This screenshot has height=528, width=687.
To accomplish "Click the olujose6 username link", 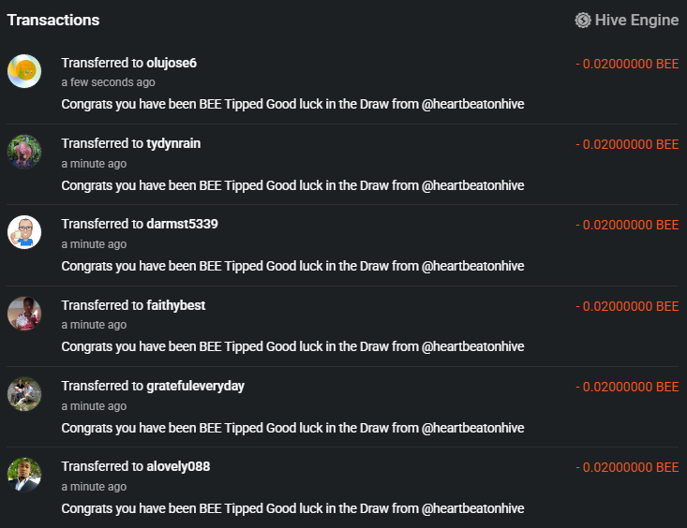I will [x=172, y=63].
